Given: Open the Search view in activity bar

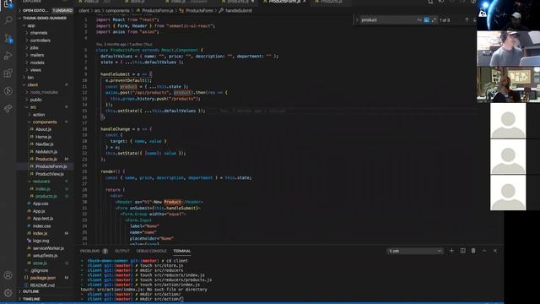Looking at the screenshot, I should point(8,20).
